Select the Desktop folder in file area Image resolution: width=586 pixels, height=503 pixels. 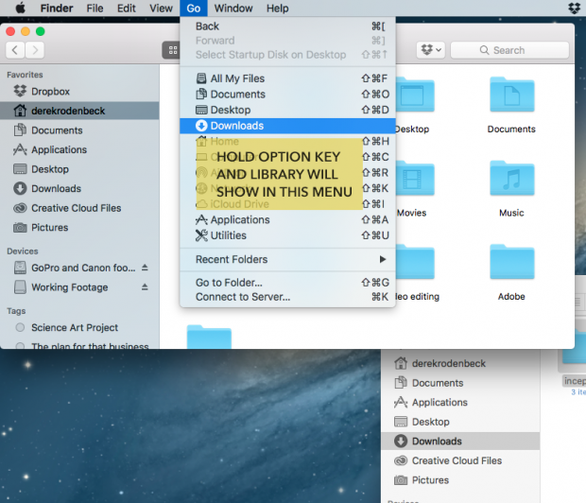(x=415, y=95)
